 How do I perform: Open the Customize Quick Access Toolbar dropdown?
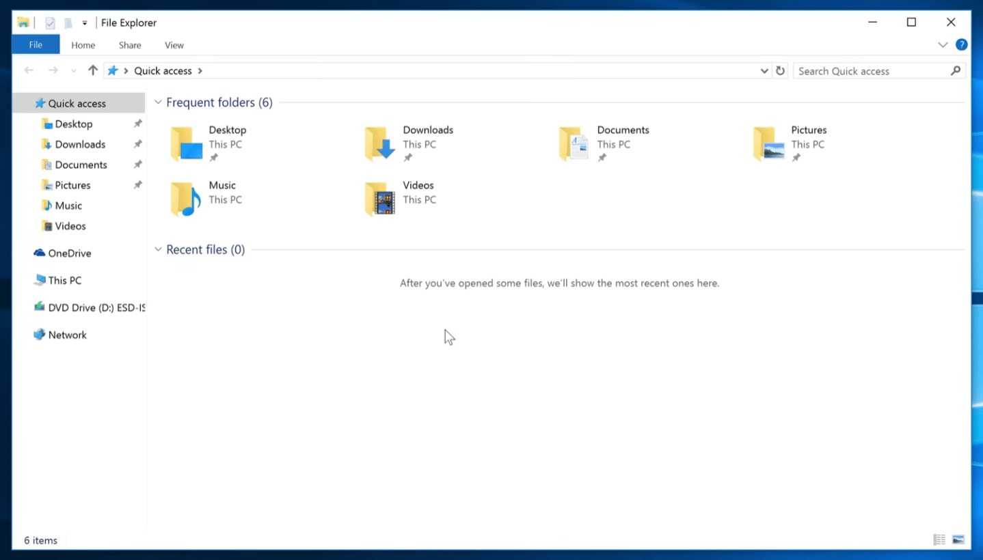click(85, 23)
